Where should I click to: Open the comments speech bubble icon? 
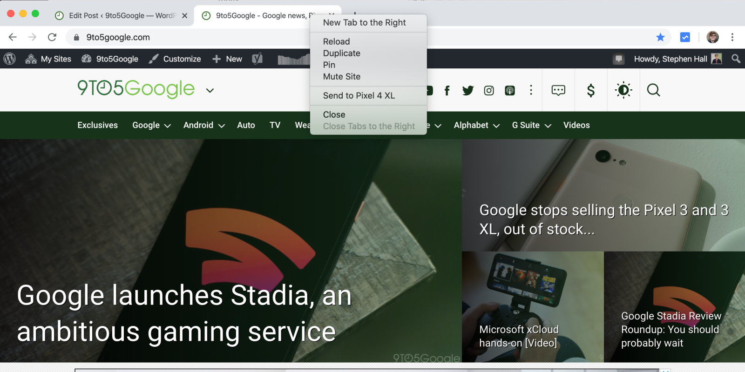click(x=558, y=90)
